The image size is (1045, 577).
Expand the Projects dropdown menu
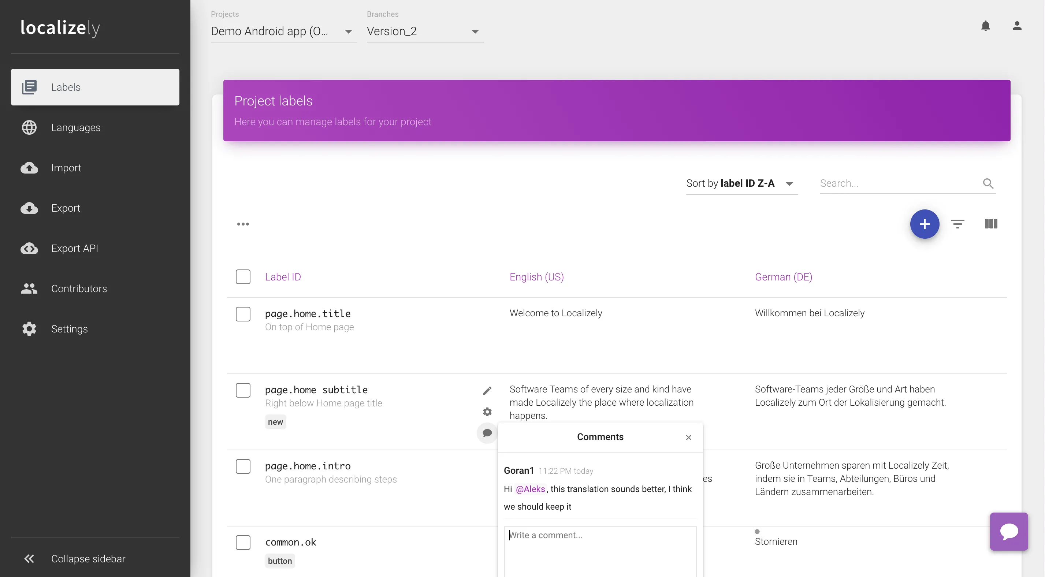tap(347, 30)
